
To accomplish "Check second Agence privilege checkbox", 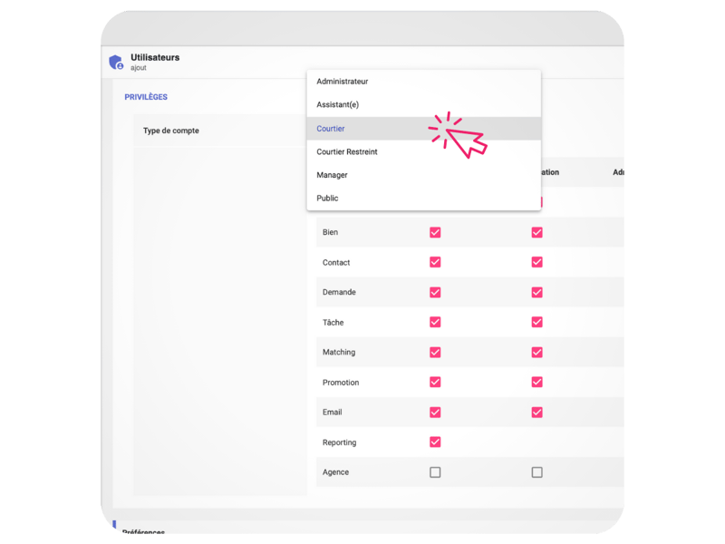I will [x=536, y=472].
